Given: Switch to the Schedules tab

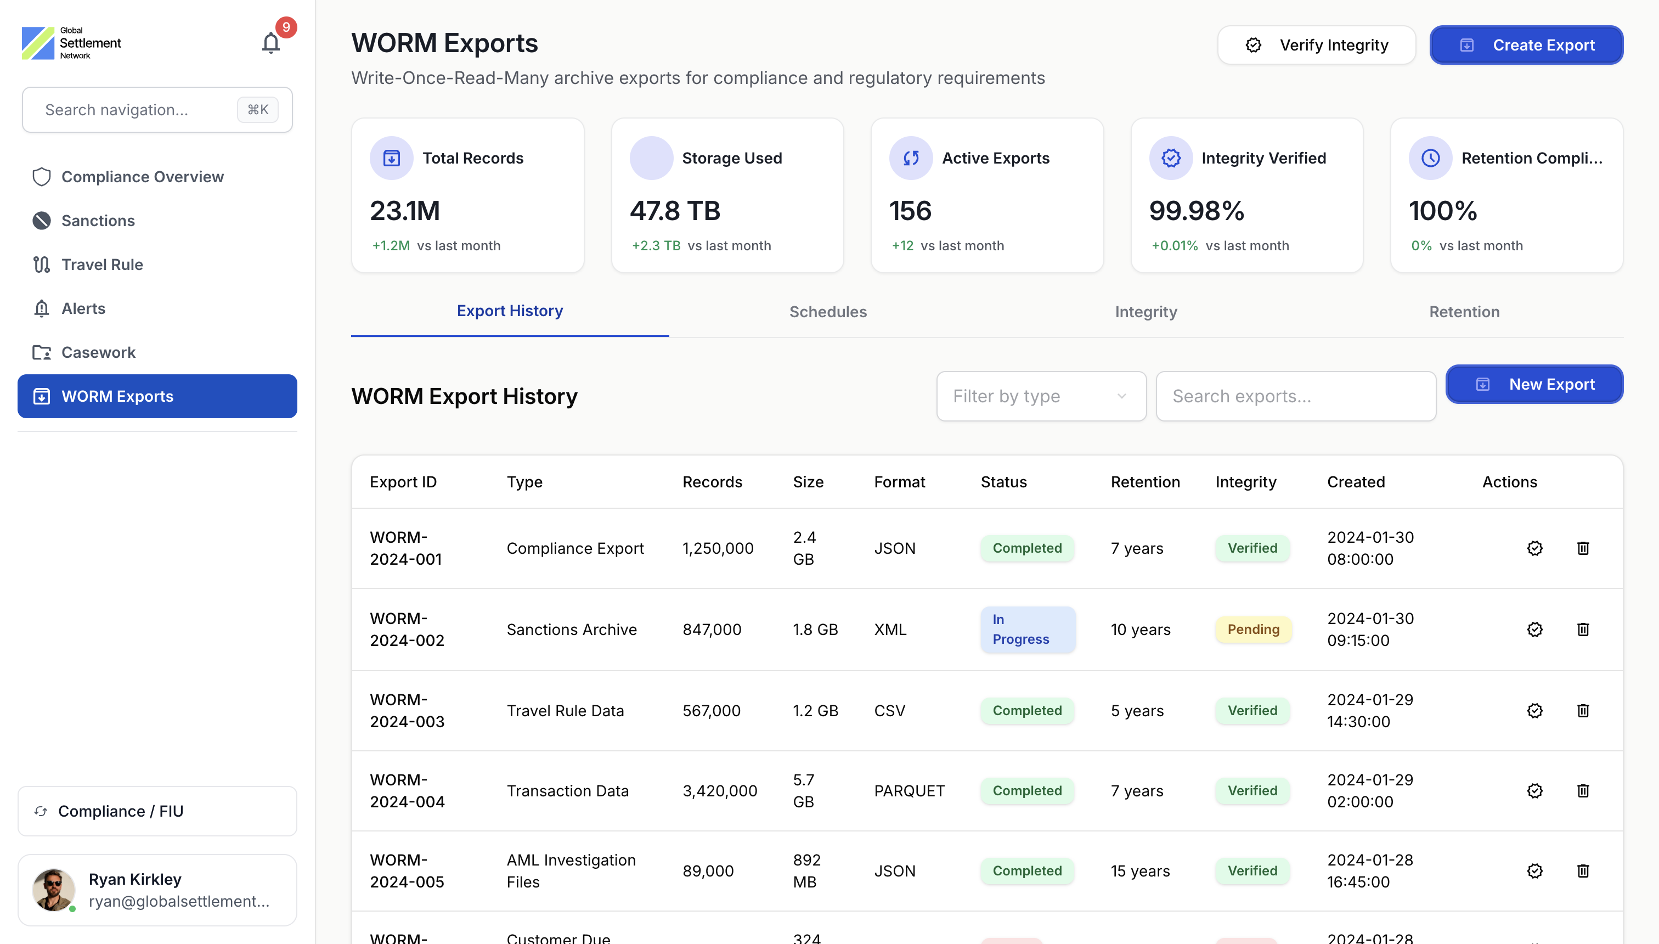Looking at the screenshot, I should tap(827, 312).
